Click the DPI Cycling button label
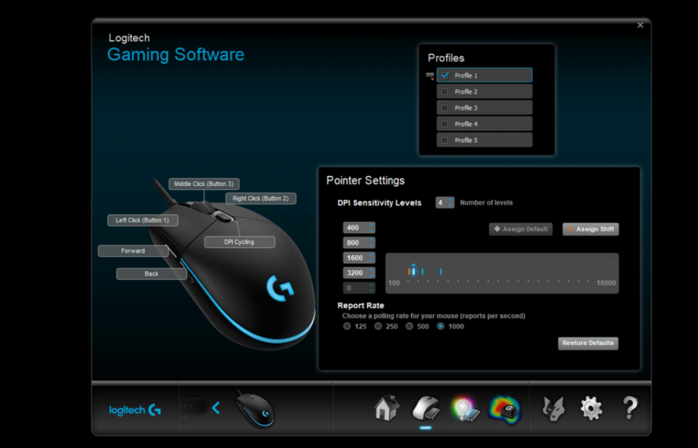 (239, 242)
